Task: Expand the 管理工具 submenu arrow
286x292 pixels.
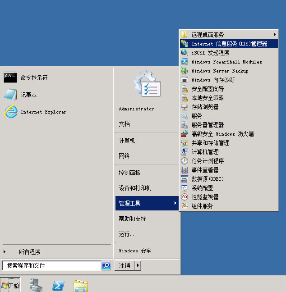Action: [x=175, y=203]
